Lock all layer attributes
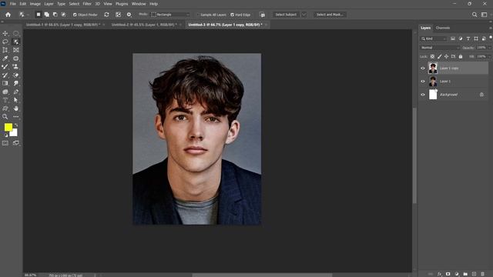The height and width of the screenshot is (277, 493). point(461,56)
